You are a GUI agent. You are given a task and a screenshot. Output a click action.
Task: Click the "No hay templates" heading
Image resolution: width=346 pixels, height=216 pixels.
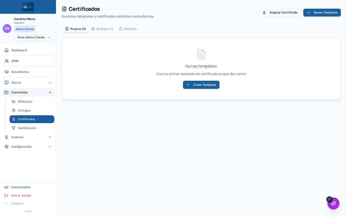[x=201, y=66]
